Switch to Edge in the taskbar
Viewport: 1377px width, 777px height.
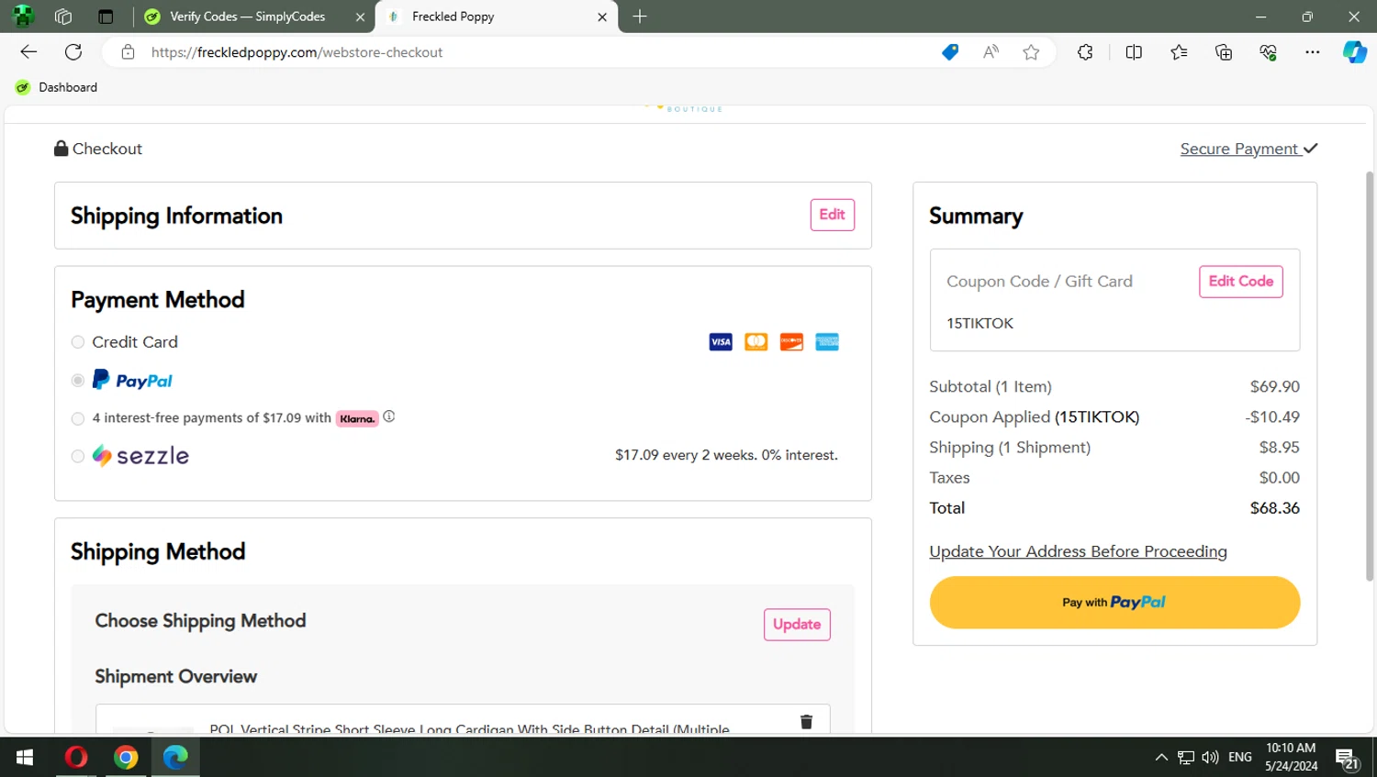point(175,757)
